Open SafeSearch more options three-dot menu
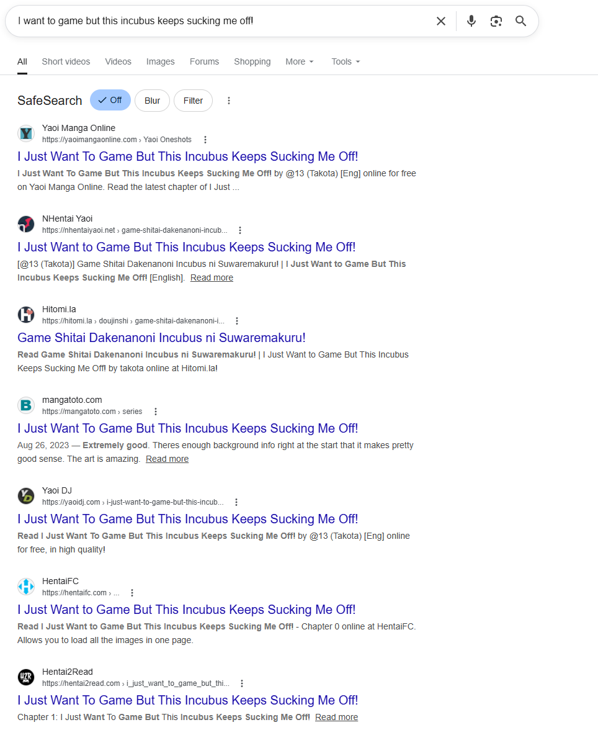The width and height of the screenshot is (598, 730). click(x=228, y=101)
